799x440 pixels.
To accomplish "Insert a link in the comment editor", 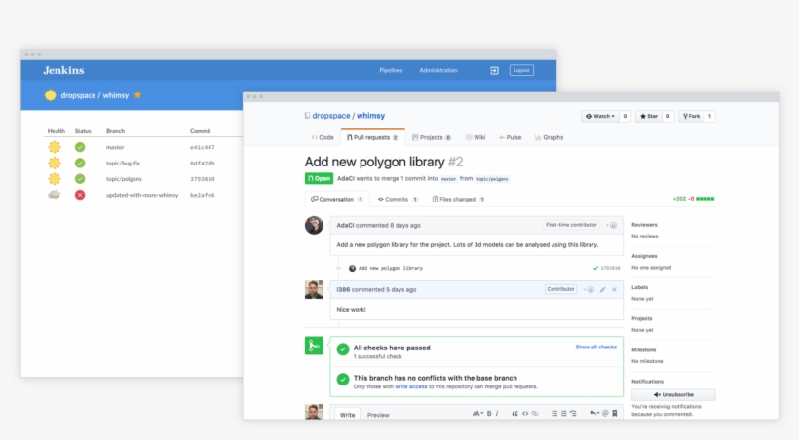I will tap(535, 413).
